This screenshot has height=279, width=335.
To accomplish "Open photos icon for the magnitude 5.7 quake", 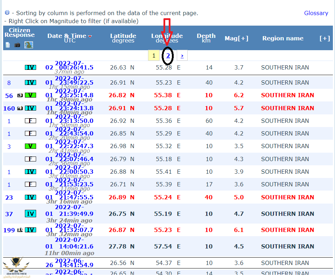I will pyautogui.click(x=20, y=108).
